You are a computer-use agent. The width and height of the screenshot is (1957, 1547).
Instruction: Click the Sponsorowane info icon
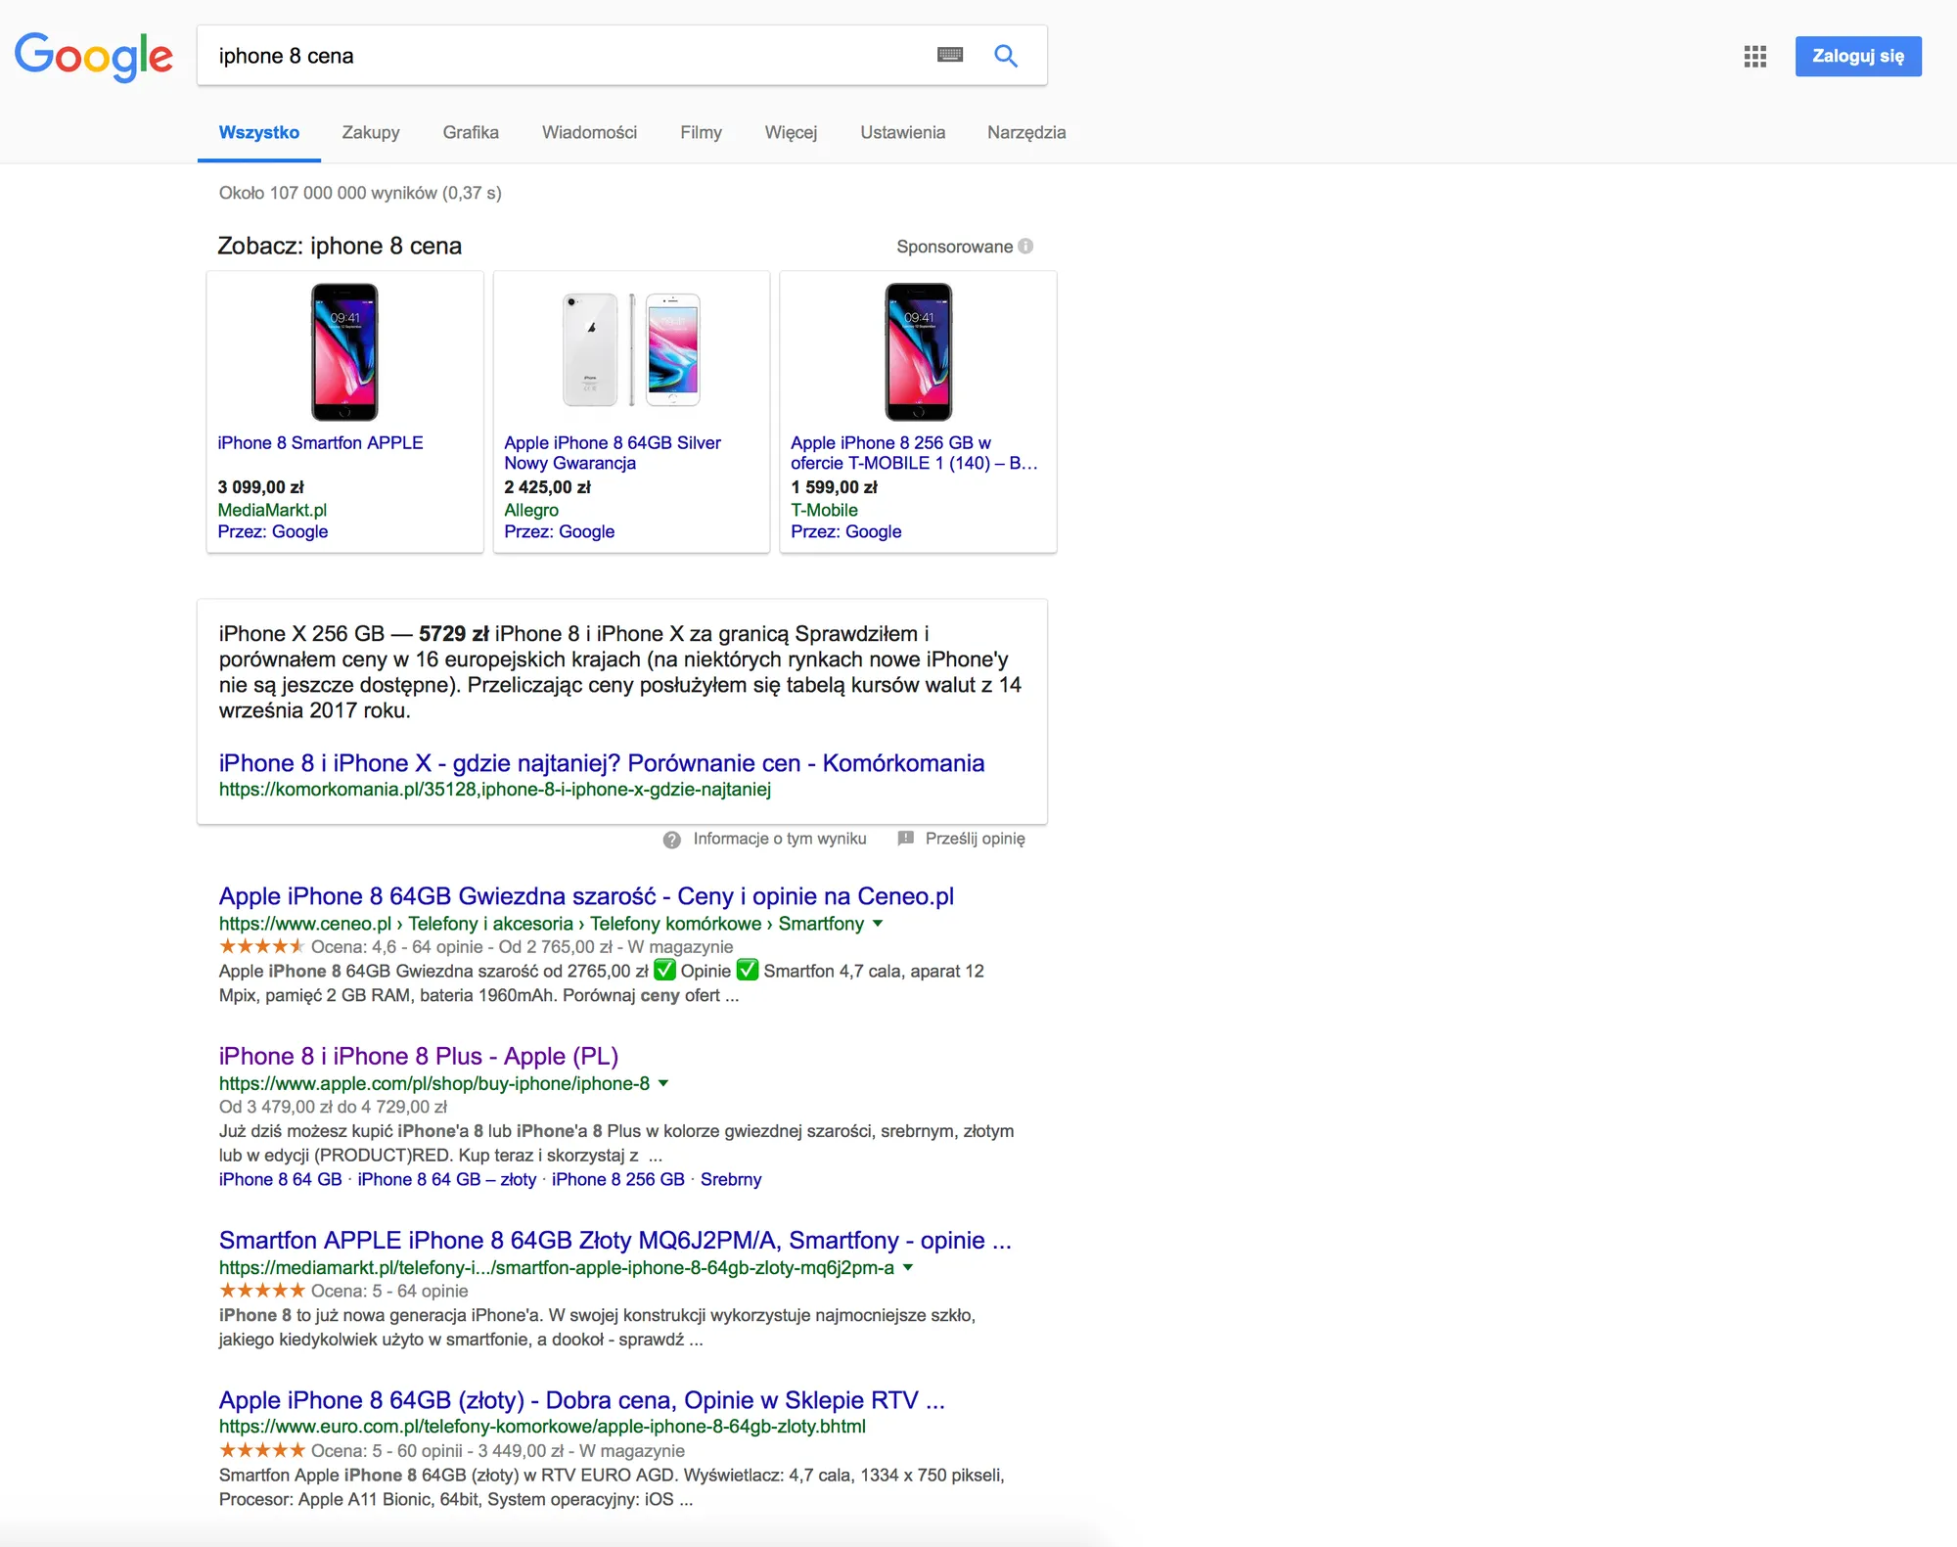pos(1025,246)
